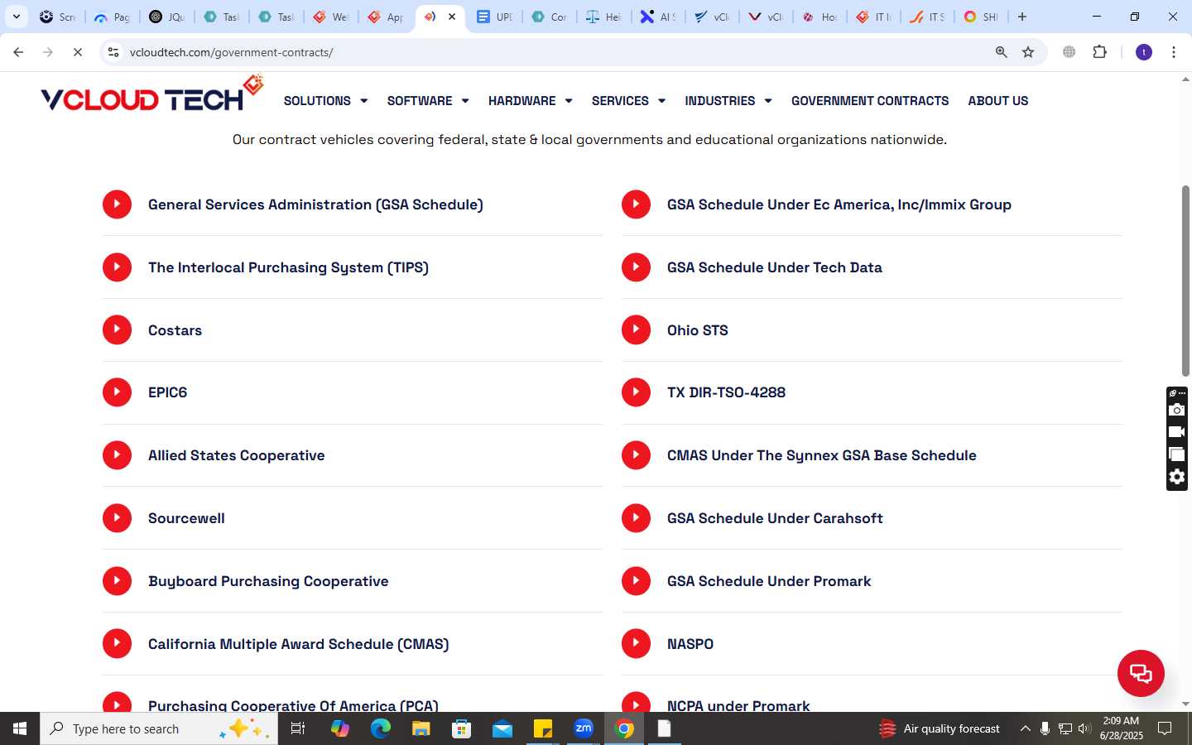This screenshot has width=1192, height=745.
Task: Stop the page loading in Chrome
Action: click(77, 52)
